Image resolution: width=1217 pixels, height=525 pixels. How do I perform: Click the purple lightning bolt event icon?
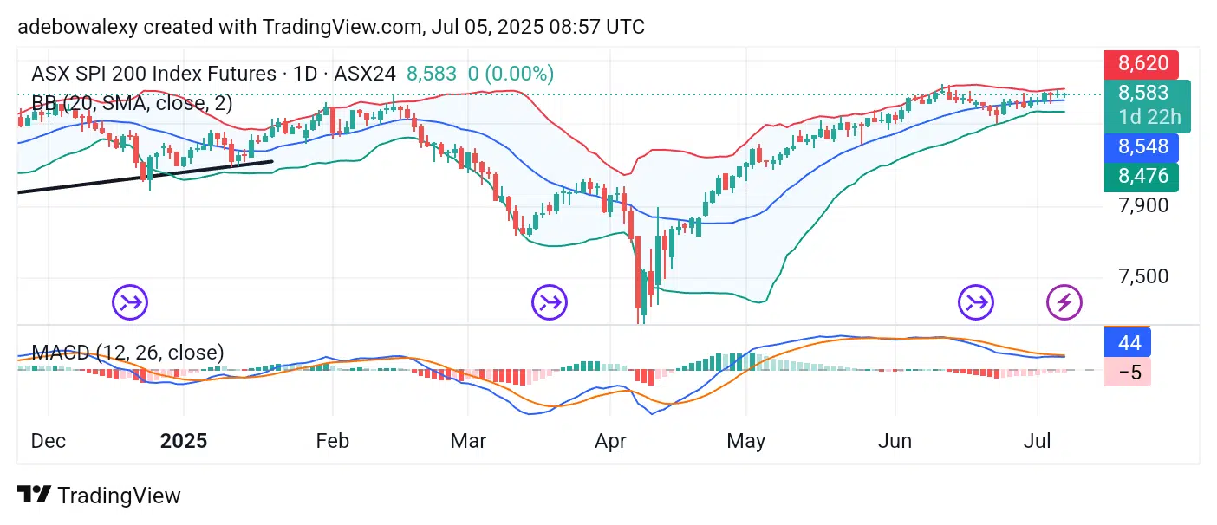point(1064,302)
